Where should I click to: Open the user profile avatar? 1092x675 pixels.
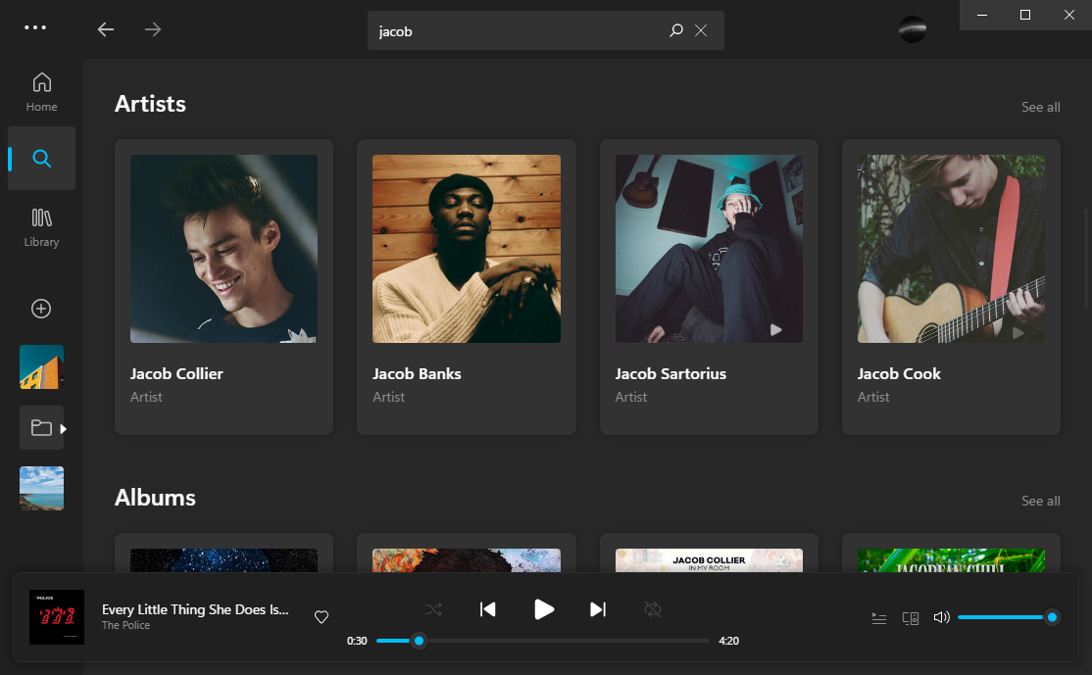(913, 29)
